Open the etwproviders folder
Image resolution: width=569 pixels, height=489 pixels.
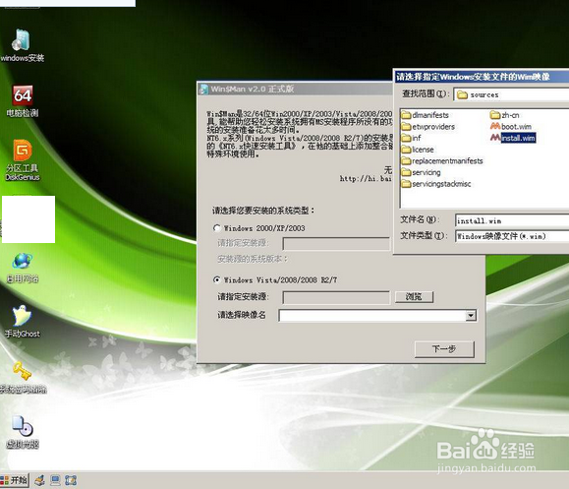click(x=428, y=127)
